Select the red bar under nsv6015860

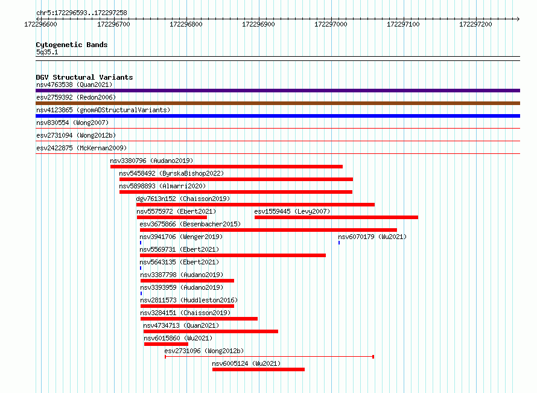click(166, 344)
